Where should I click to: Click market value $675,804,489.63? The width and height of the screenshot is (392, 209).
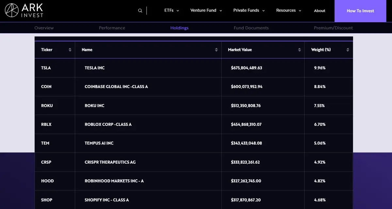point(247,68)
